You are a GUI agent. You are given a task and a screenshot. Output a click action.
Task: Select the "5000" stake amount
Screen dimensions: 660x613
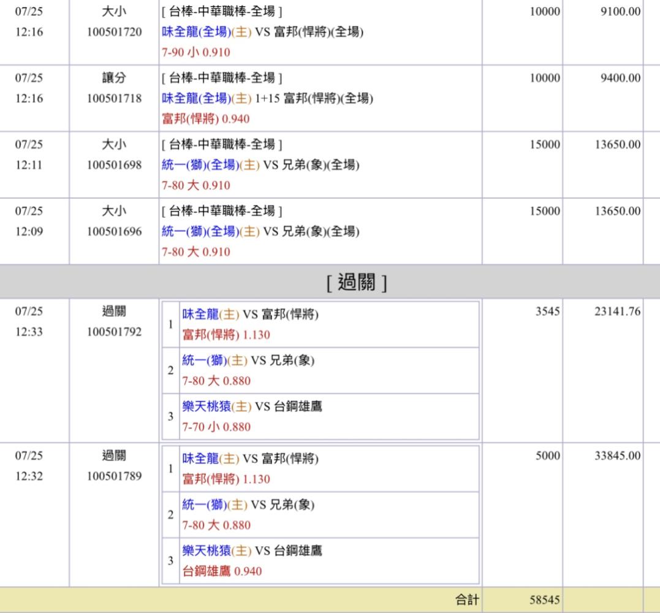pos(548,455)
